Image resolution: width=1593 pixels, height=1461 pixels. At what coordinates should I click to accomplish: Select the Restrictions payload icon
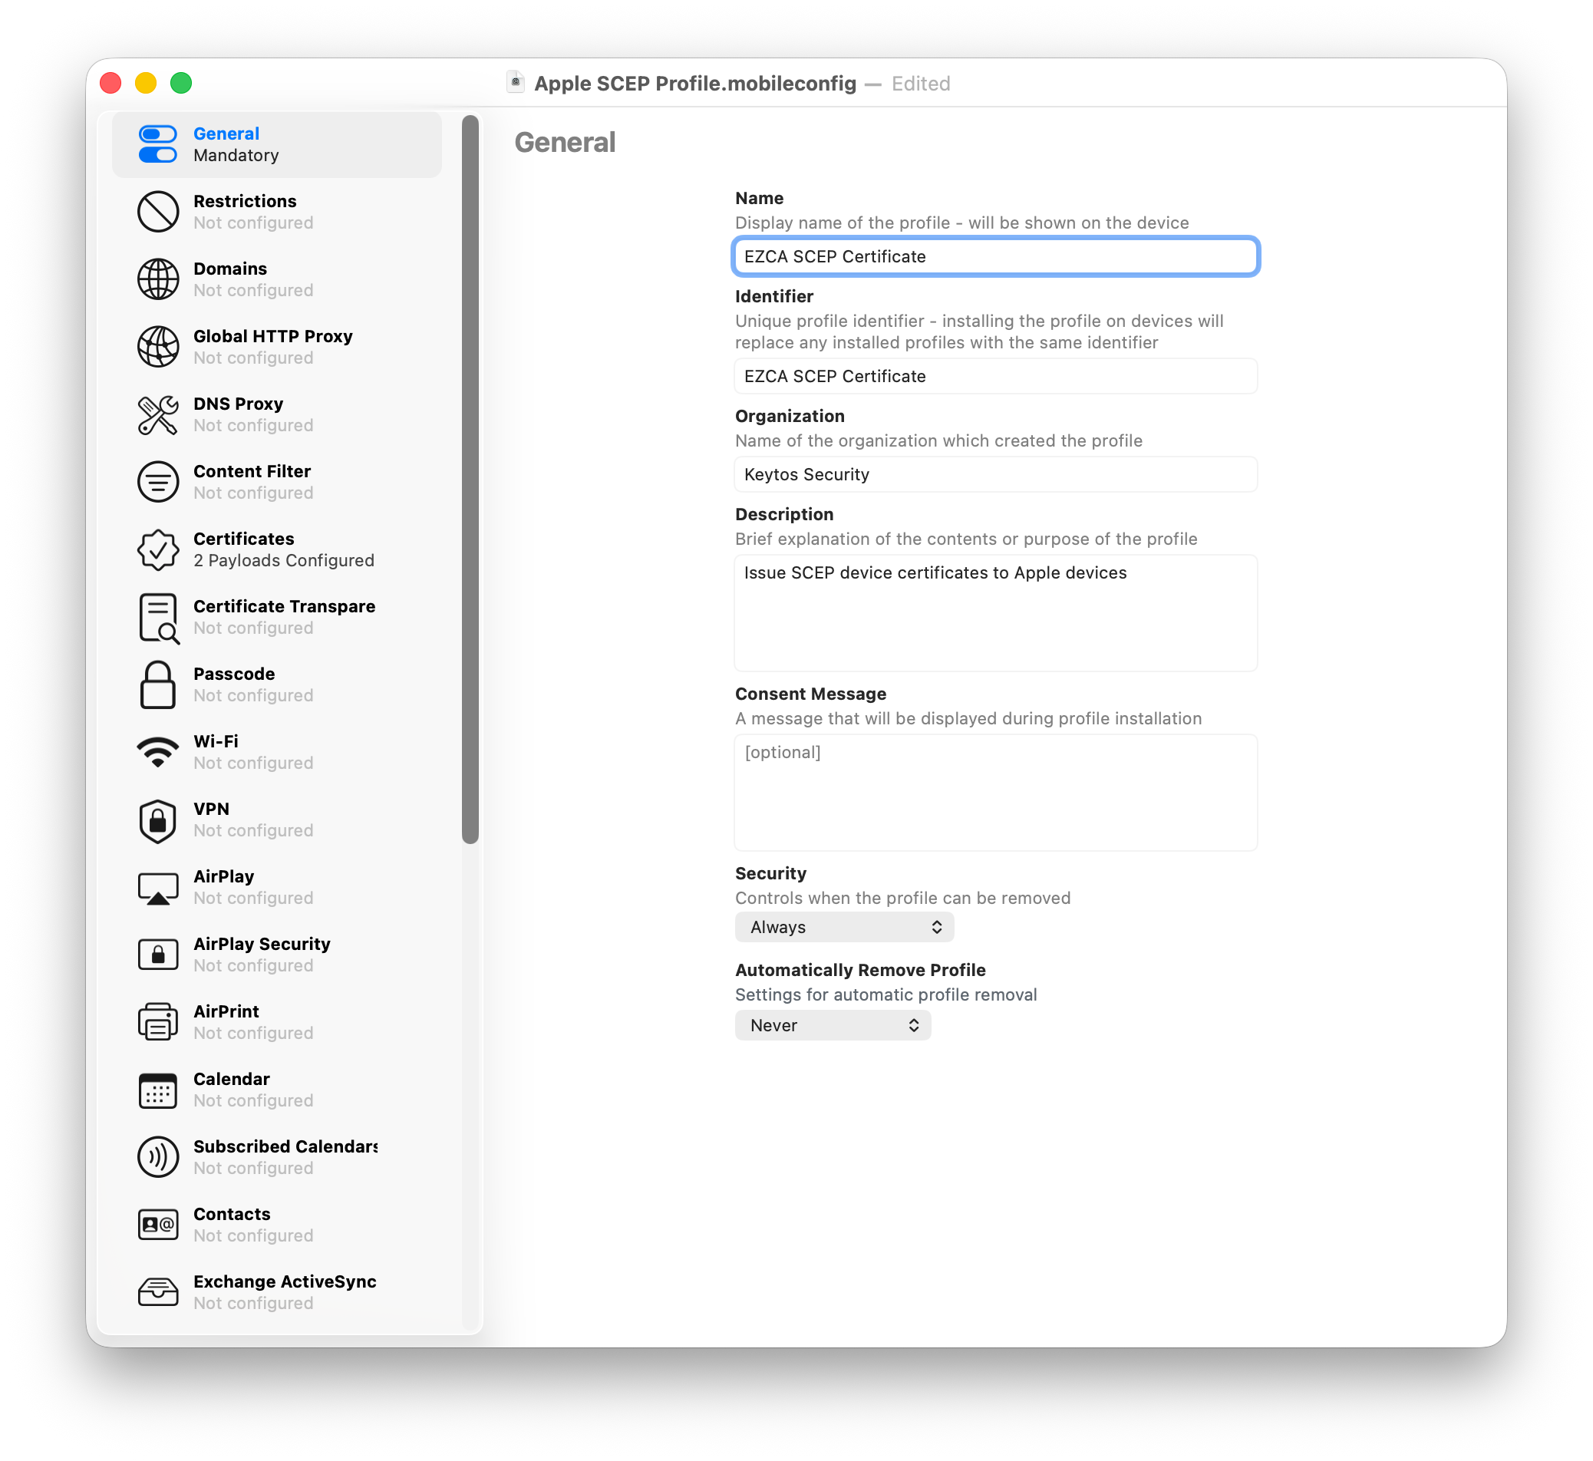click(158, 211)
